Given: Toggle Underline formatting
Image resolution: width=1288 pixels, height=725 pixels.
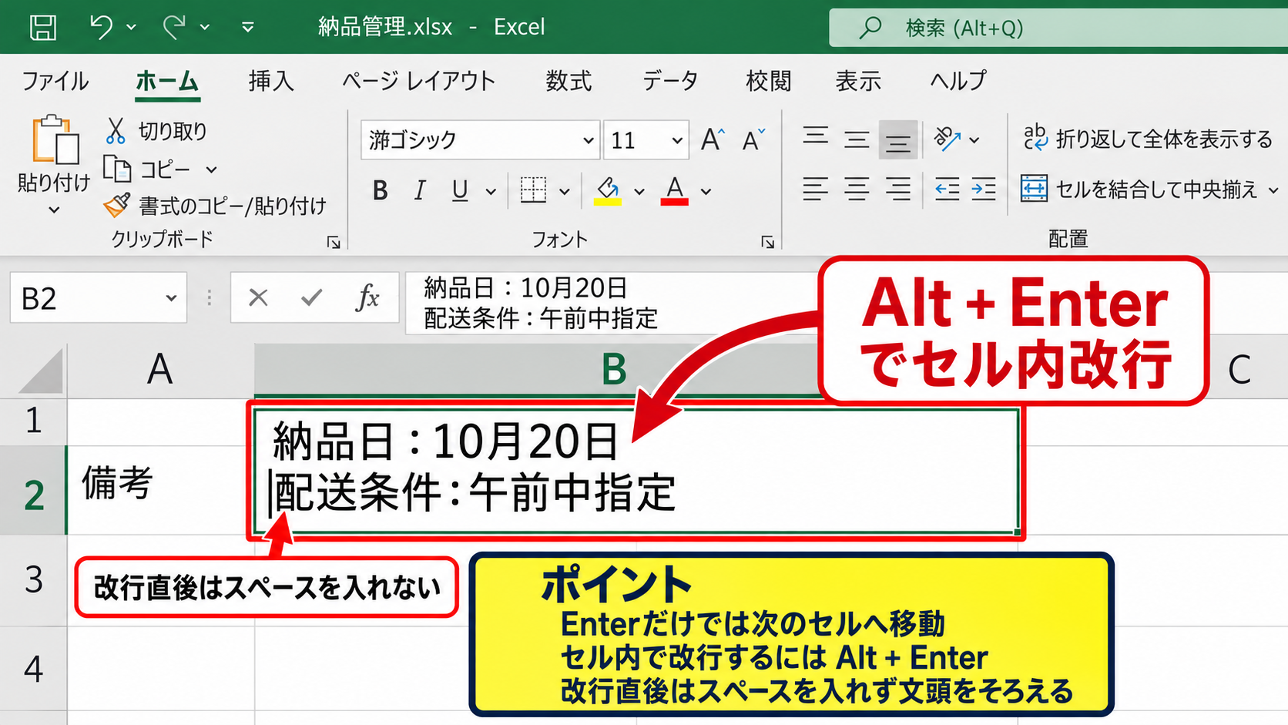Looking at the screenshot, I should click(460, 190).
